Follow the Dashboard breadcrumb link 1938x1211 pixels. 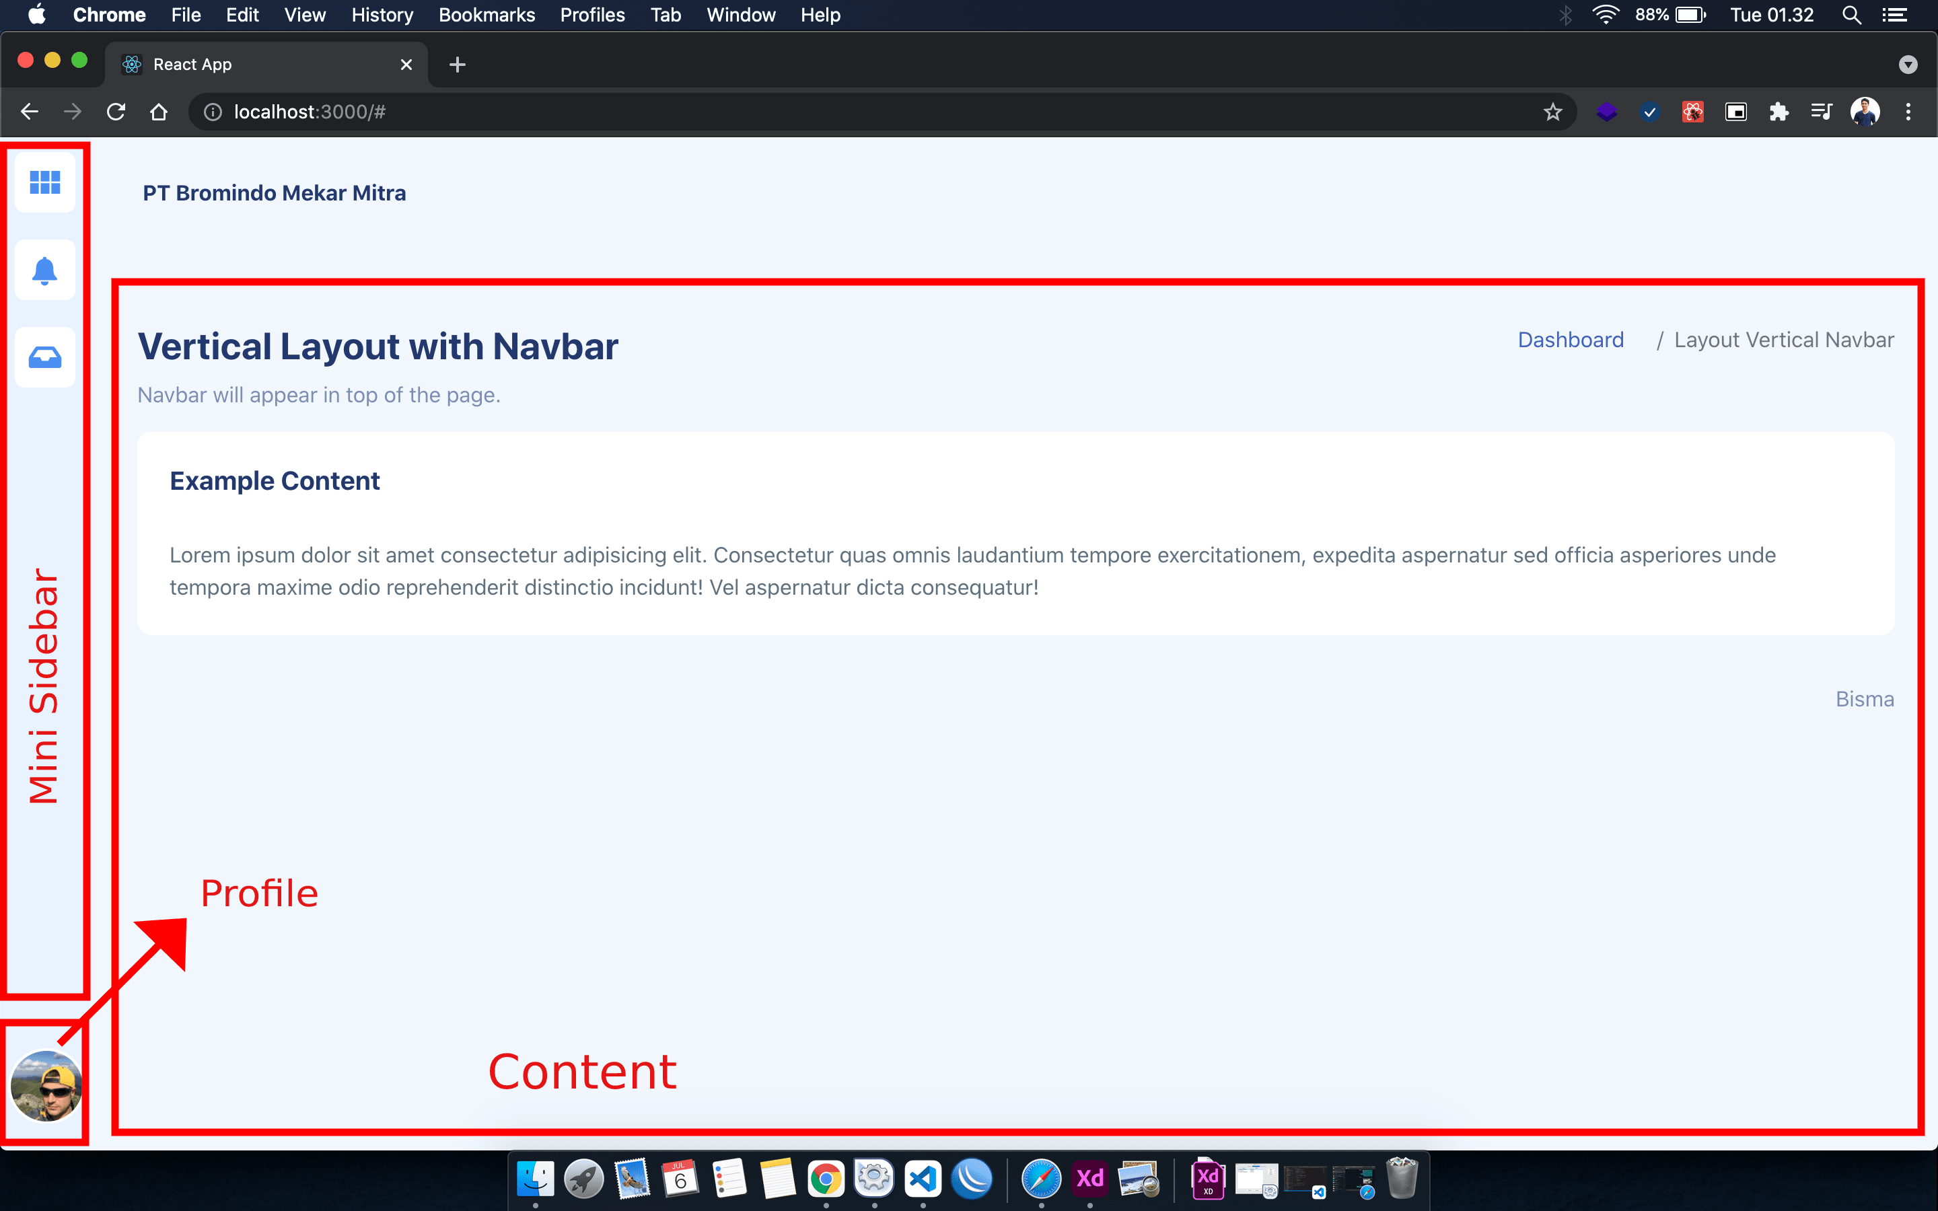coord(1571,340)
